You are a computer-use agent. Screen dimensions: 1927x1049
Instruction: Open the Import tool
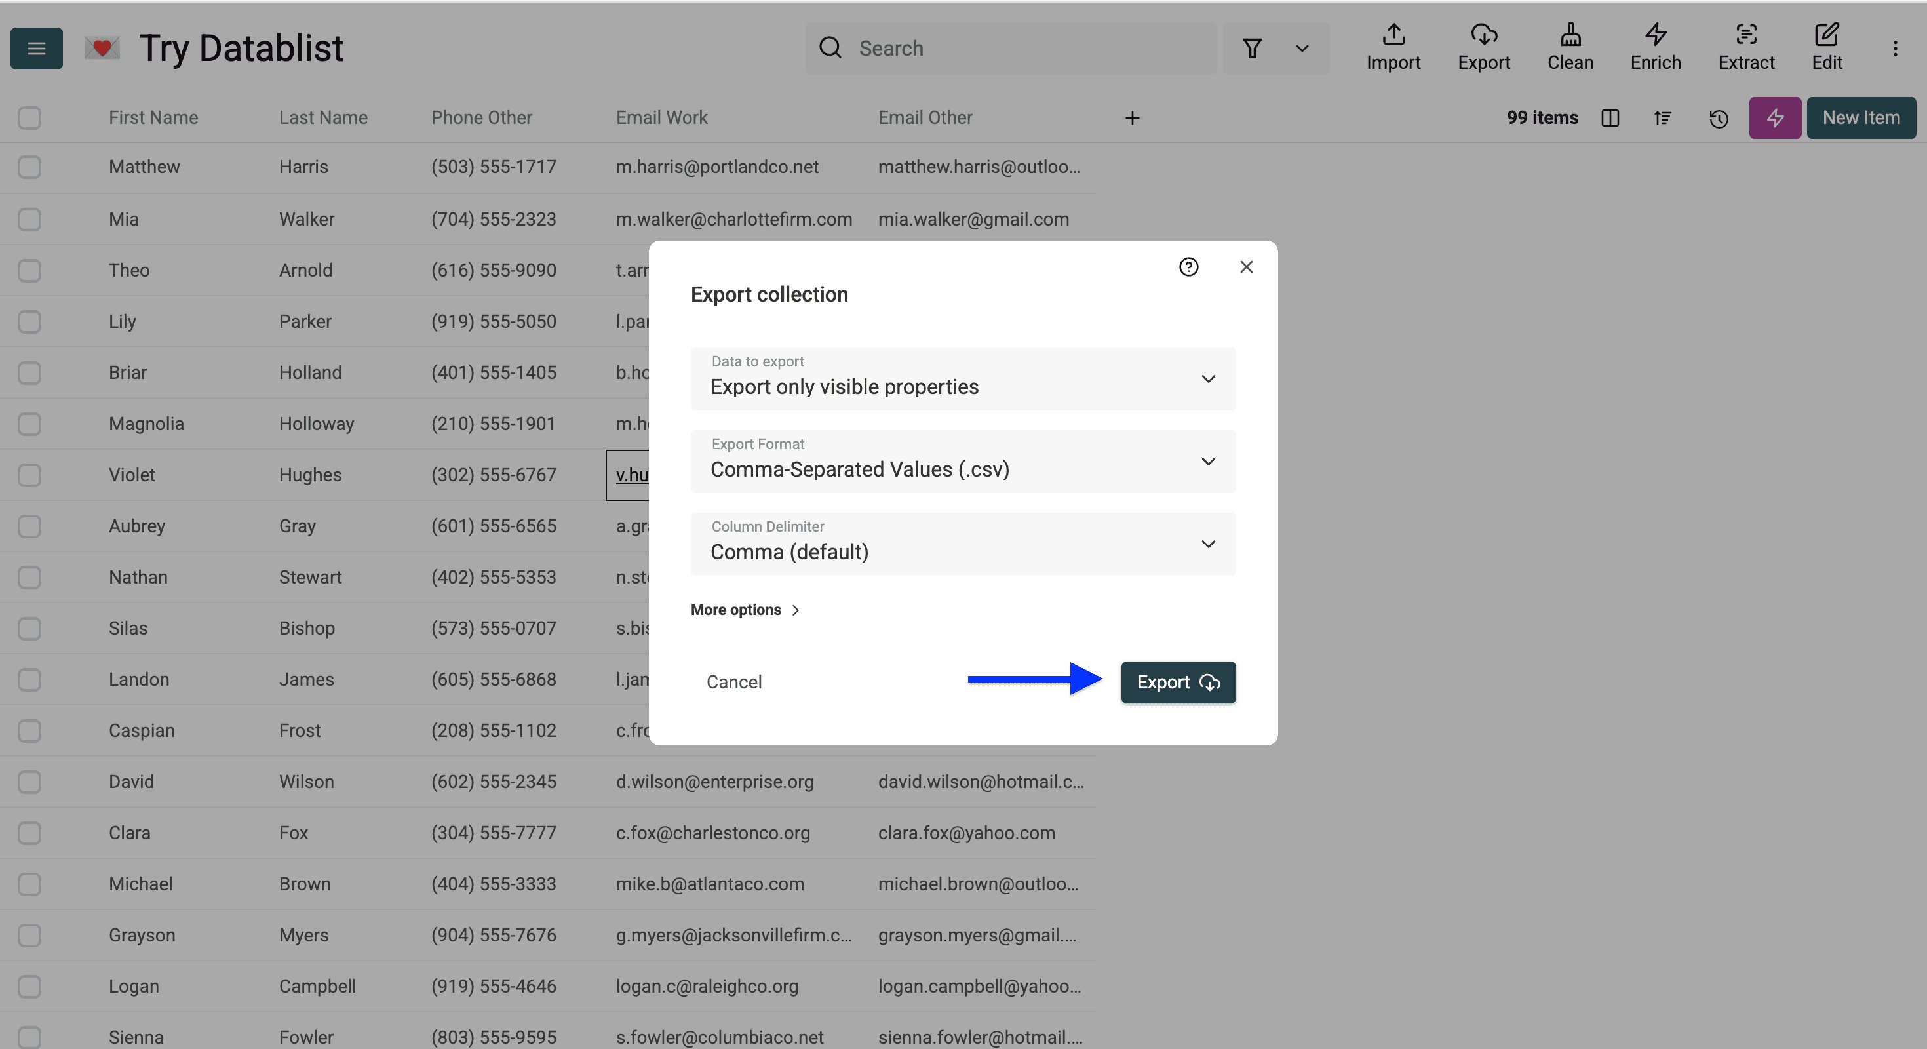[1393, 48]
